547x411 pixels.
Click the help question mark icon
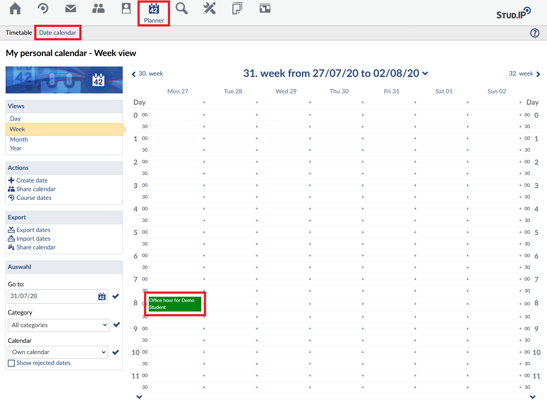pos(535,33)
